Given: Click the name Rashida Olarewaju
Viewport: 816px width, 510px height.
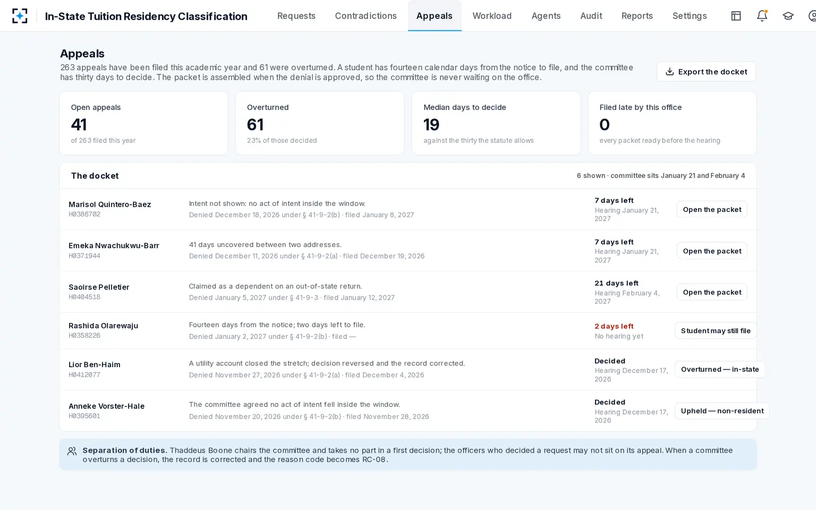Looking at the screenshot, I should pyautogui.click(x=103, y=326).
